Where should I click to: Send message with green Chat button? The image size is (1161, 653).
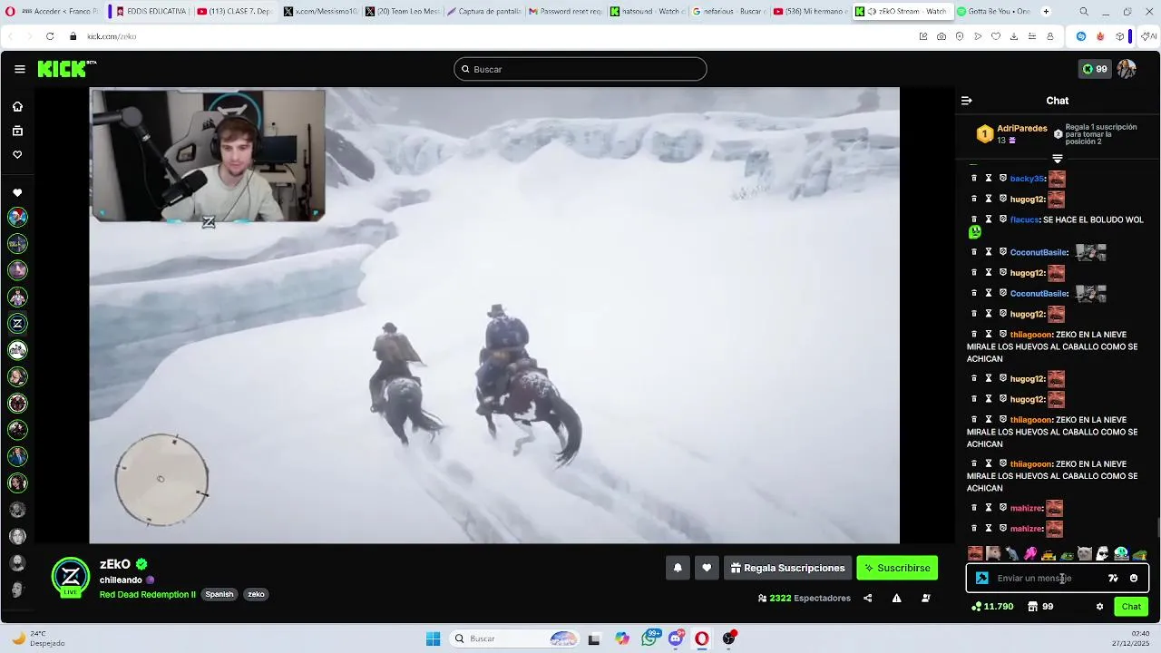point(1131,607)
